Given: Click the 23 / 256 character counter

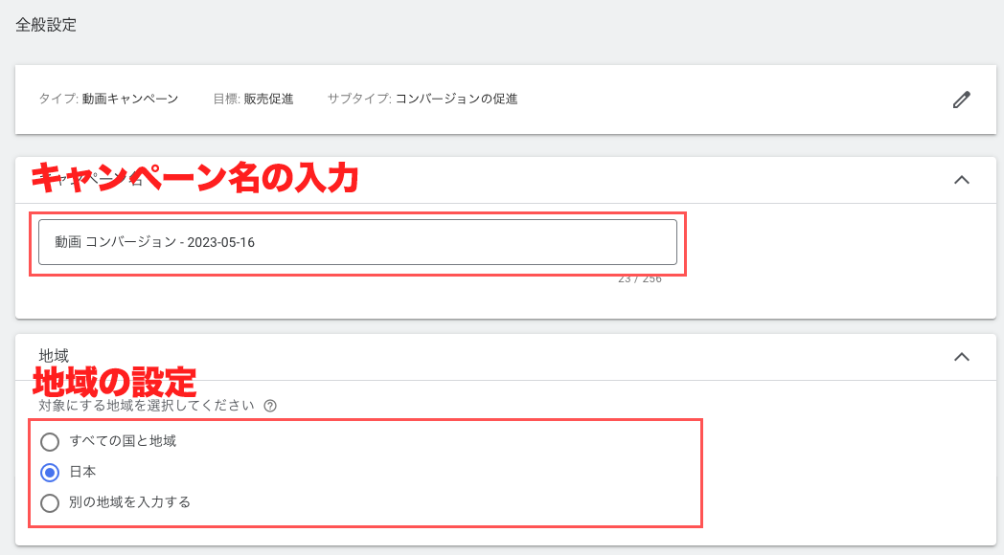Looking at the screenshot, I should point(639,278).
